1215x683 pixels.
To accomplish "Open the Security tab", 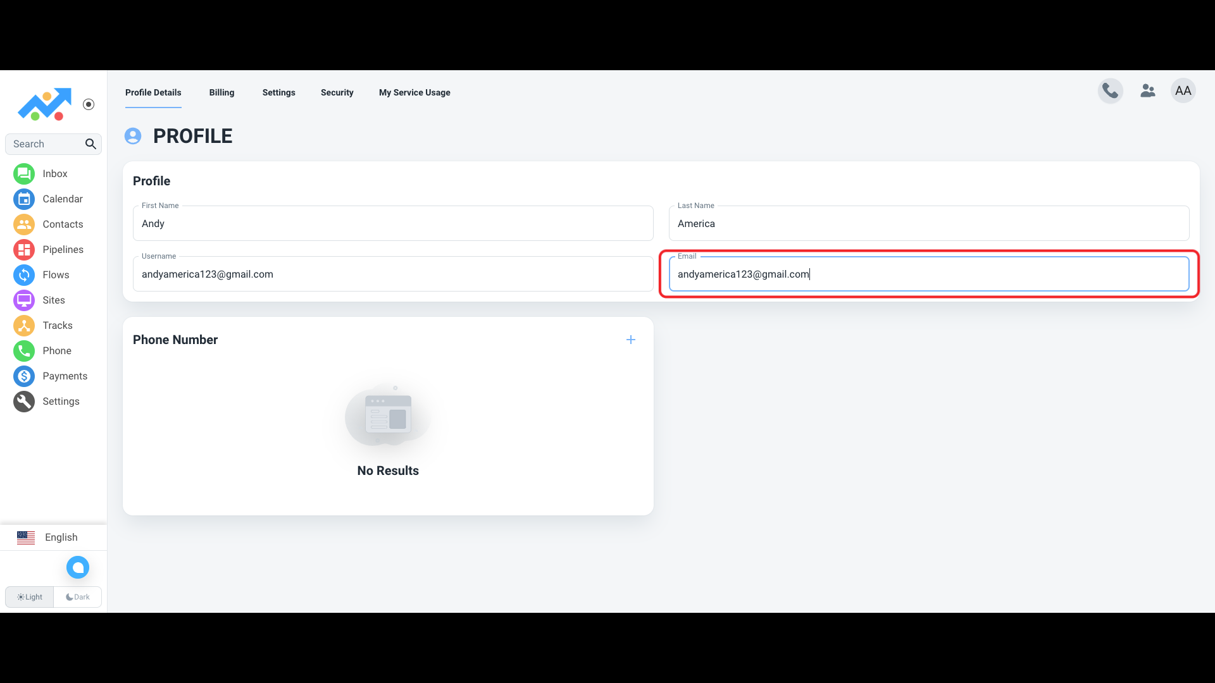I will [337, 92].
